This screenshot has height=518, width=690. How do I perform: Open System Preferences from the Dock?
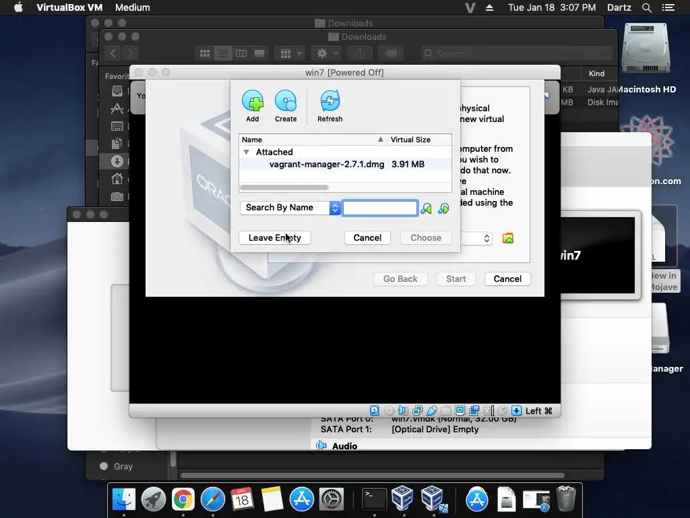(x=331, y=499)
